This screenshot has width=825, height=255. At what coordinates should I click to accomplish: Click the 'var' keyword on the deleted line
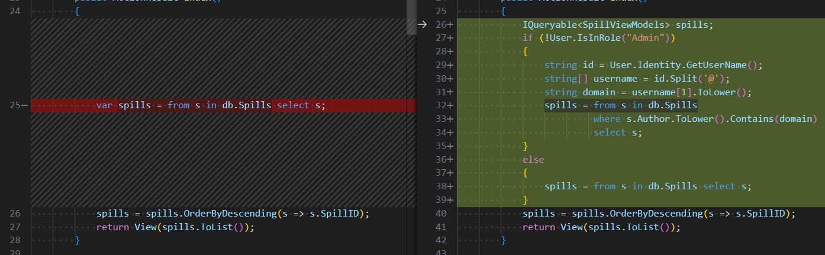coord(105,105)
